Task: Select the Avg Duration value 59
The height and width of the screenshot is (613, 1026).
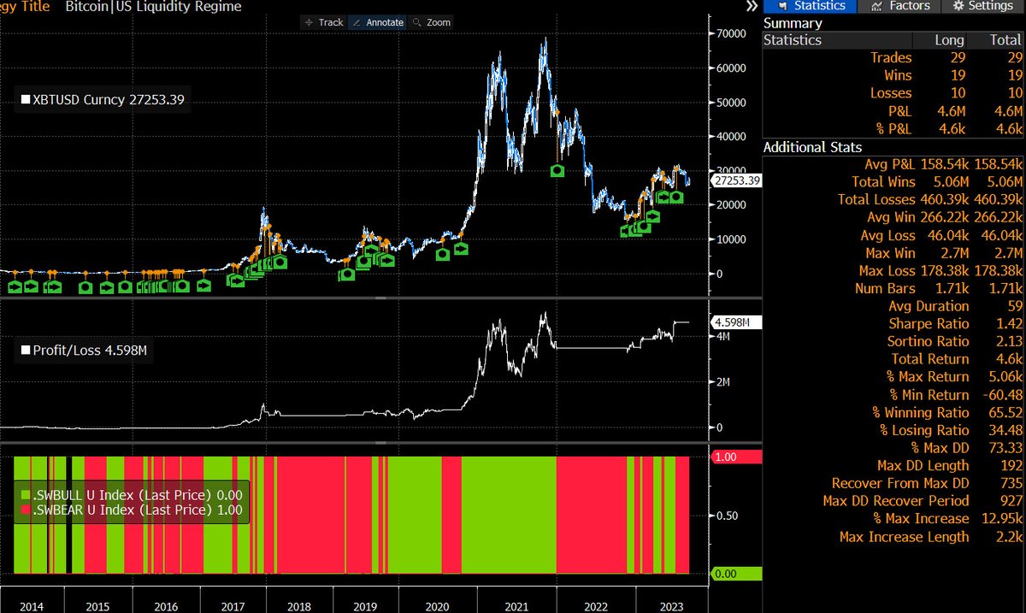Action: coord(1014,306)
